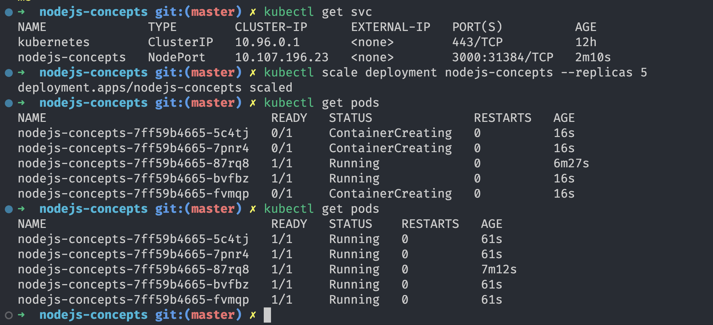Image resolution: width=713 pixels, height=325 pixels.
Task: Click the 0/1 ready value of pod 5c4tj
Action: 282,133
